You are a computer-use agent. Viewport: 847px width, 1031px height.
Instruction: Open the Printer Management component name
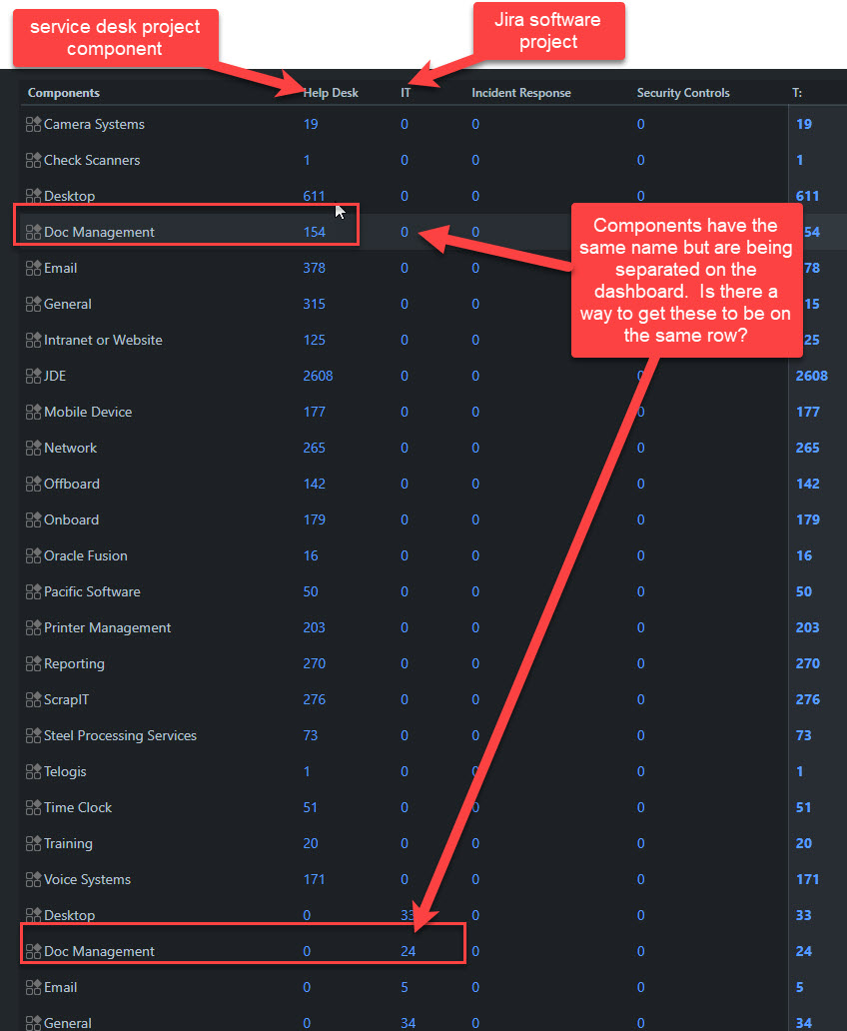[107, 628]
